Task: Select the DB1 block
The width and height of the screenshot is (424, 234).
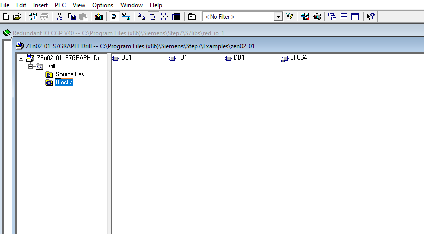Action: pyautogui.click(x=235, y=57)
